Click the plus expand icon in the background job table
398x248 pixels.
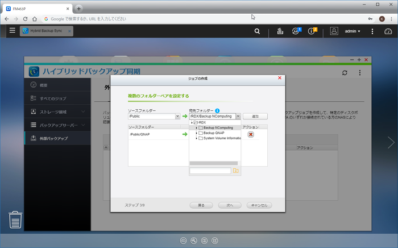coord(106,147)
